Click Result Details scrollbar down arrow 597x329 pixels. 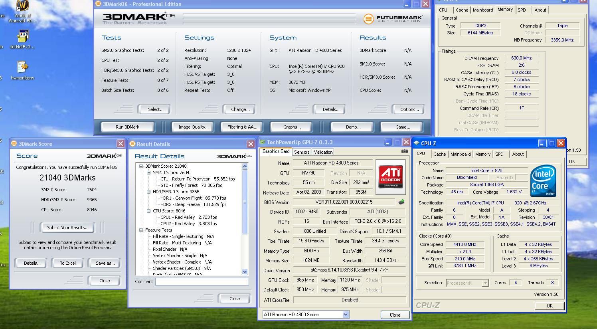point(245,272)
